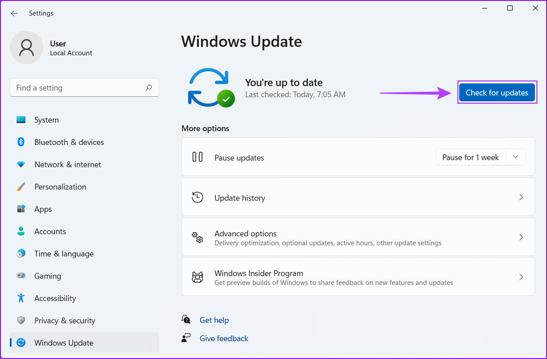This screenshot has height=359, width=547.
Task: Open Advanced options via its chevron
Action: click(x=521, y=237)
